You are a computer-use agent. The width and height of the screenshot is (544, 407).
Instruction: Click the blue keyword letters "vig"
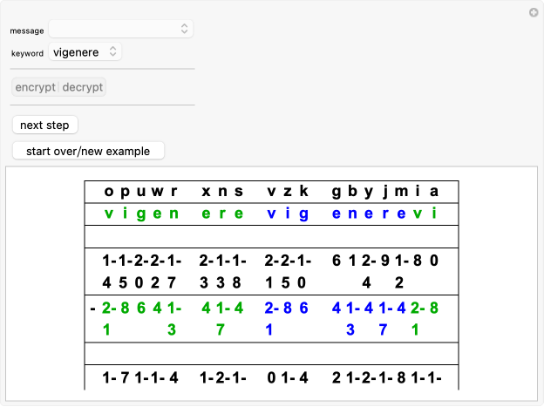click(x=288, y=214)
